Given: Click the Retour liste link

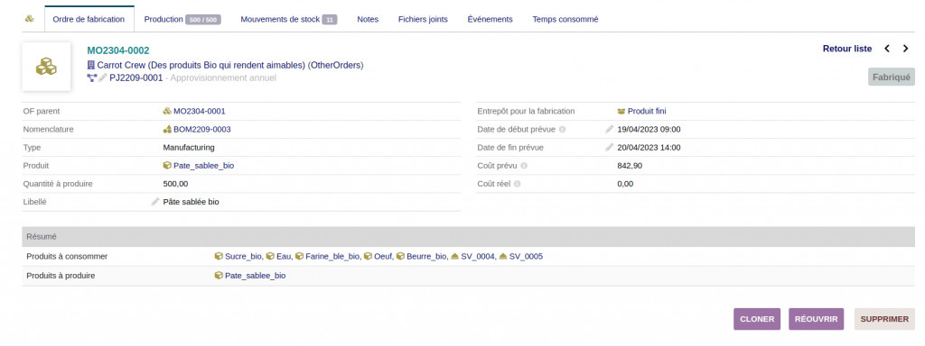Looking at the screenshot, I should click(x=847, y=49).
